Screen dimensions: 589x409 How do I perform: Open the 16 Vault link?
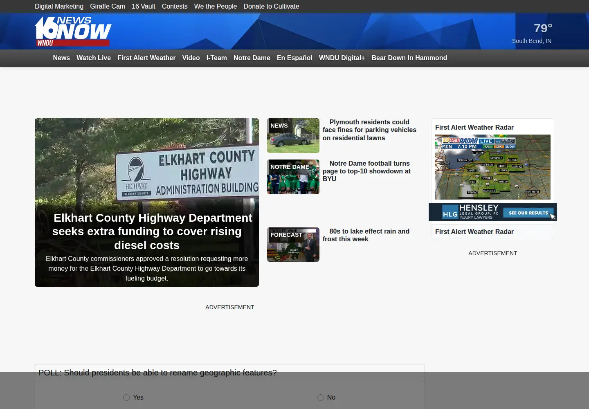(x=144, y=7)
